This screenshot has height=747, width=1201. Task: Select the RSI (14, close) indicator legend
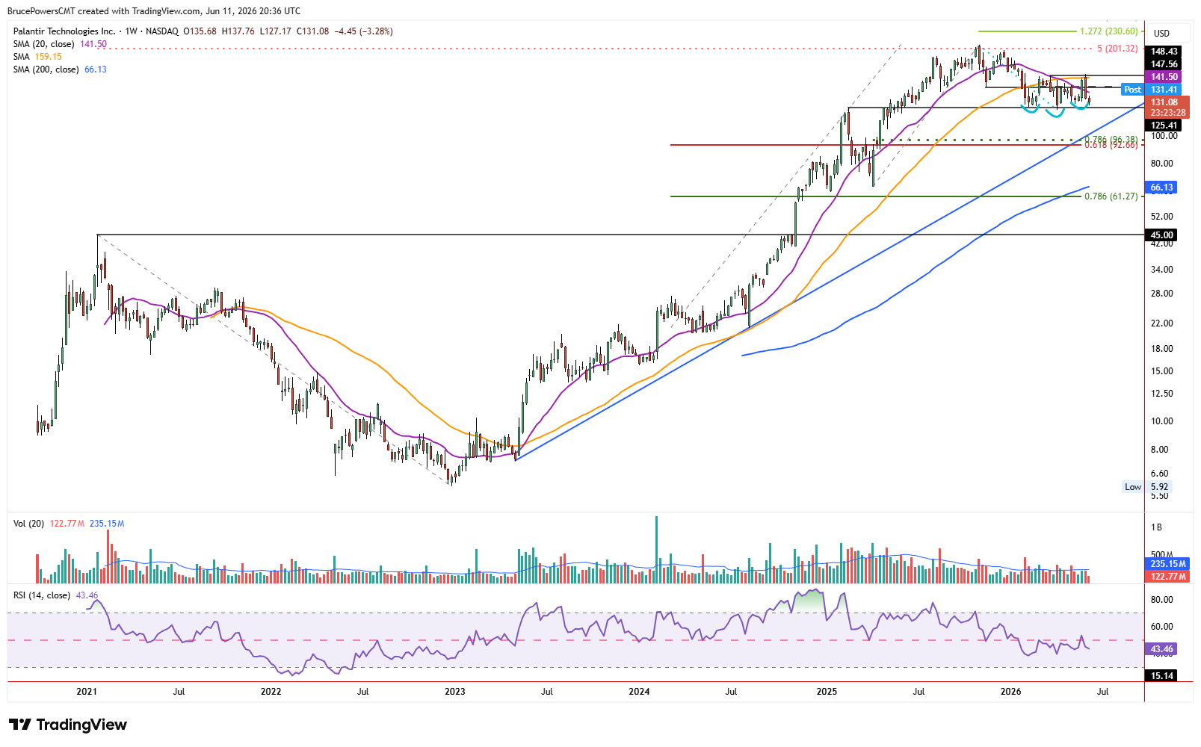(x=56, y=595)
